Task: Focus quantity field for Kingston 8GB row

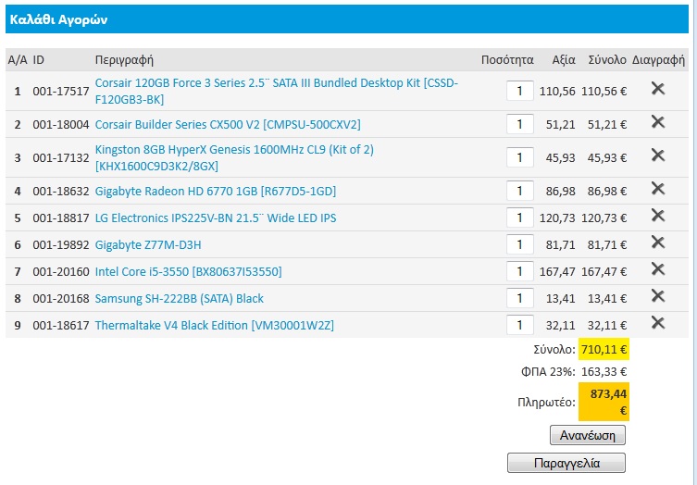Action: (x=520, y=158)
